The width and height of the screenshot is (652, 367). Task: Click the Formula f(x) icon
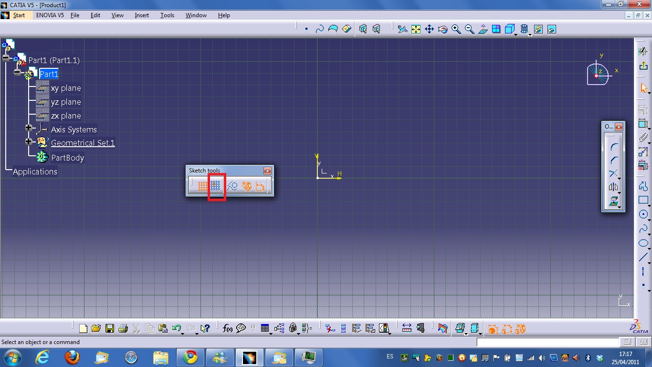click(228, 328)
